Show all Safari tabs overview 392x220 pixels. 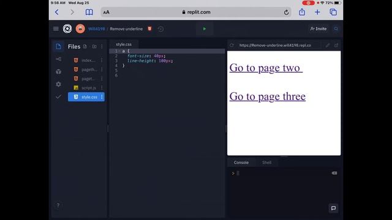333,12
